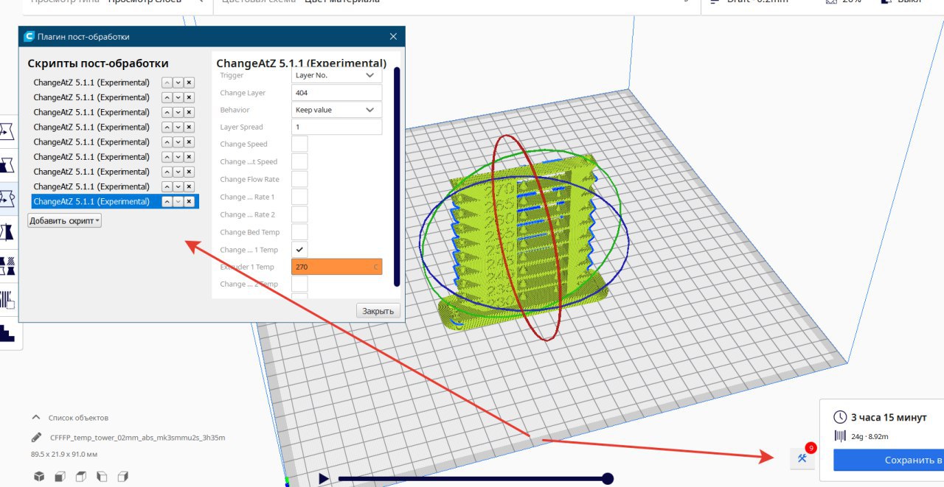Remove the third ChangeAtZ script
The width and height of the screenshot is (944, 487).
coord(190,112)
